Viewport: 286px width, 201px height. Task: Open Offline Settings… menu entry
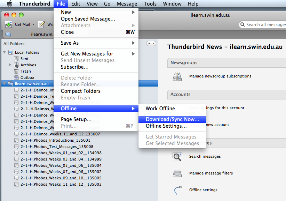[x=172, y=126]
